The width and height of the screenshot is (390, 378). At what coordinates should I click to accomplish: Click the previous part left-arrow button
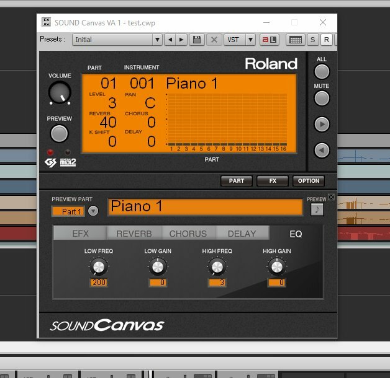click(x=322, y=150)
